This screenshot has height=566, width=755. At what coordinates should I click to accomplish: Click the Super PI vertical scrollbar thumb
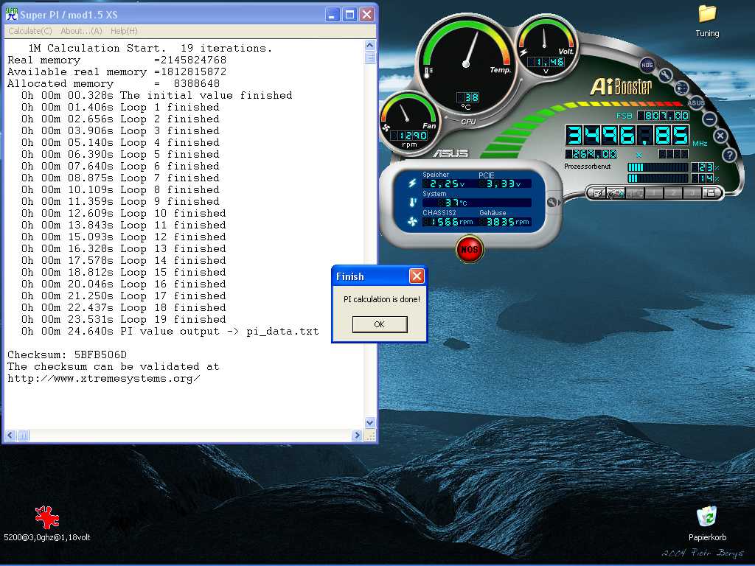point(370,57)
